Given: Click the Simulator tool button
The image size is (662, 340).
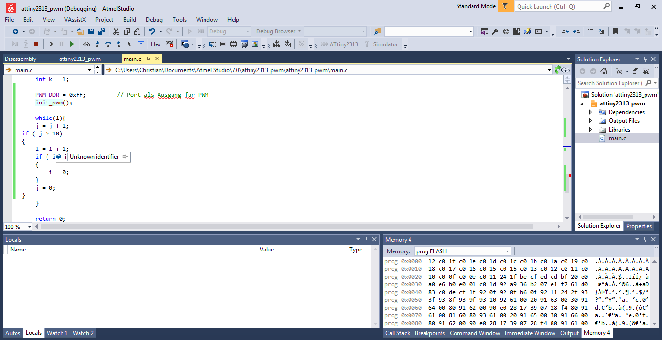Looking at the screenshot, I should 380,44.
